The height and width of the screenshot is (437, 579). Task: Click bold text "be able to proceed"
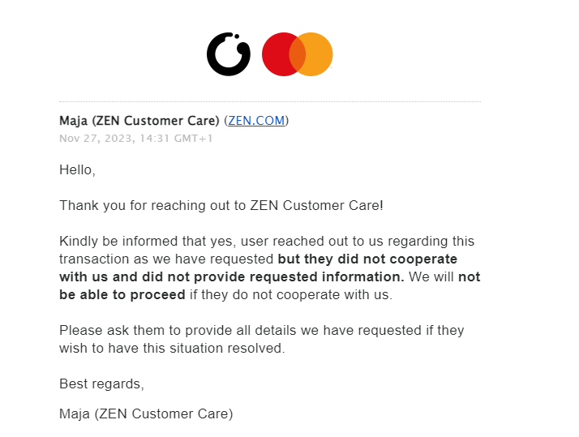pyautogui.click(x=122, y=295)
